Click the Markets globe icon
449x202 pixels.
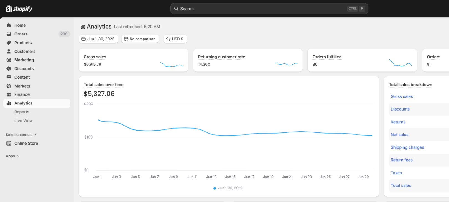pyautogui.click(x=9, y=86)
